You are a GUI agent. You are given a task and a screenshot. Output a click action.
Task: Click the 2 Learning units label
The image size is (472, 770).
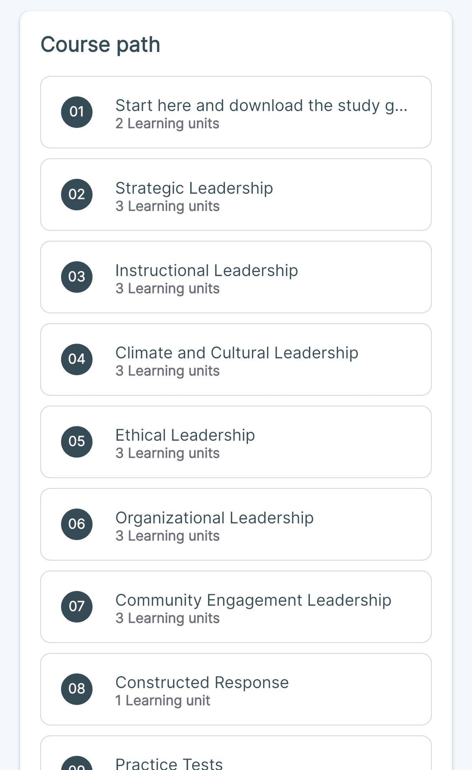[x=167, y=124]
